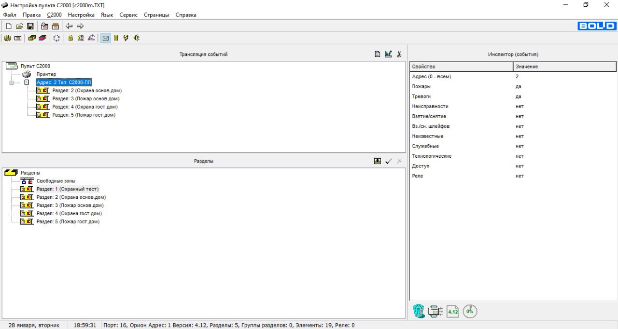The image size is (618, 329).
Task: Open the Сервис menu
Action: coord(128,15)
